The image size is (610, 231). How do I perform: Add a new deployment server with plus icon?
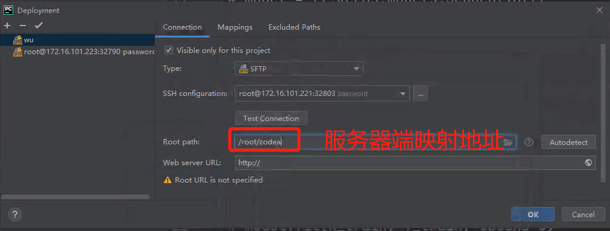tap(7, 25)
